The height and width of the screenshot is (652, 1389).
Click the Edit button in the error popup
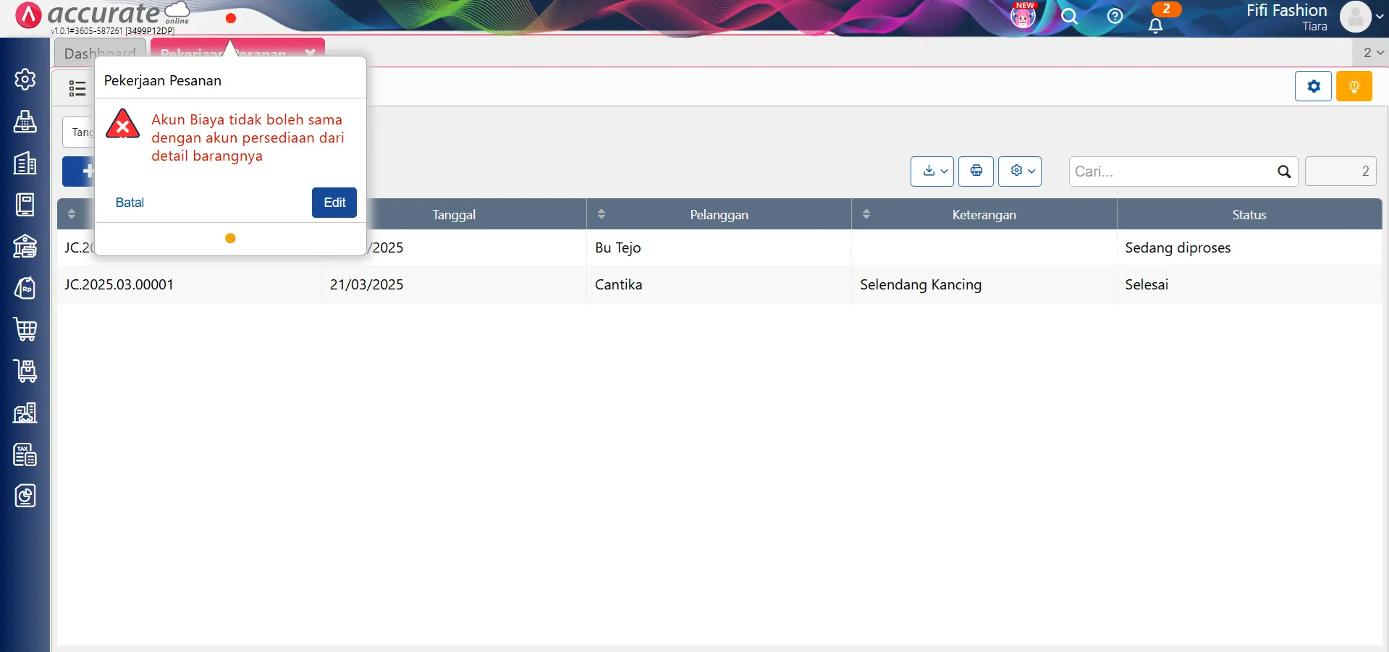click(x=334, y=203)
